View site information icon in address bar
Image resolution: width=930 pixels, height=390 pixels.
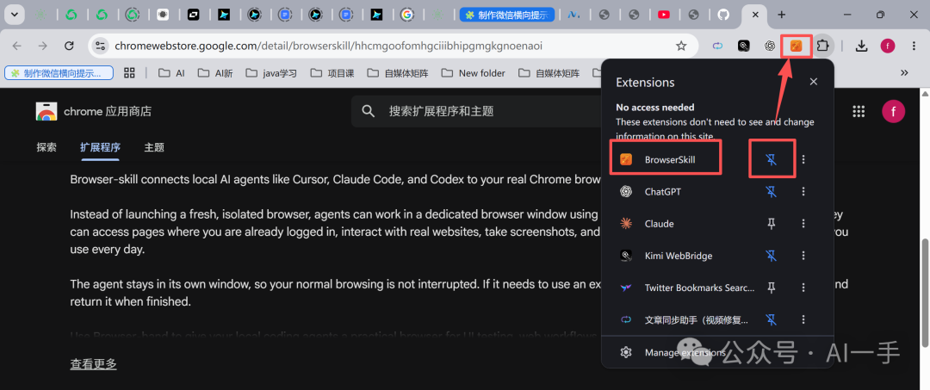point(100,46)
